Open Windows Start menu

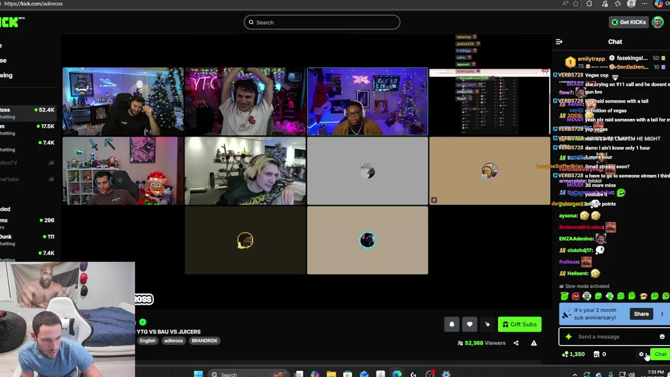pyautogui.click(x=198, y=374)
